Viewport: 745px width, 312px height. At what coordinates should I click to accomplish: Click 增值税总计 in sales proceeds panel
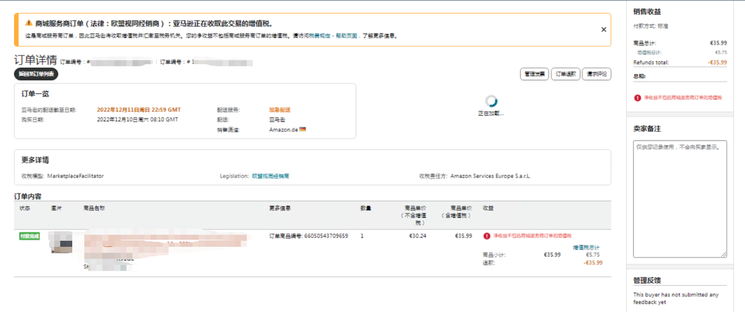(649, 52)
